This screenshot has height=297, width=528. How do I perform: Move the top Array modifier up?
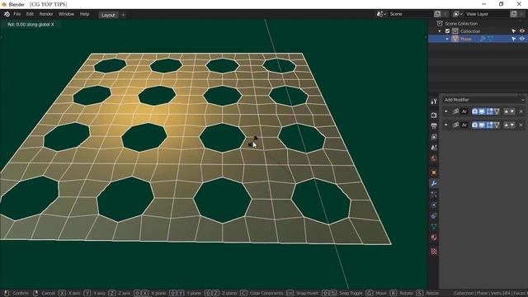click(x=506, y=111)
